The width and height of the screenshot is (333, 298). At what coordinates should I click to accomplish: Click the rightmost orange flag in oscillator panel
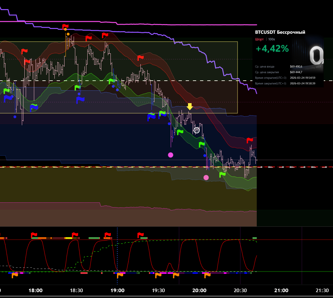tap(207, 275)
